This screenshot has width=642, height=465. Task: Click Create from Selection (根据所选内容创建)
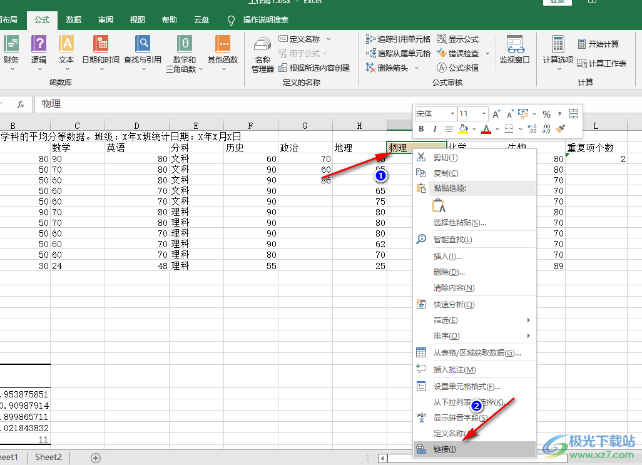click(x=314, y=68)
